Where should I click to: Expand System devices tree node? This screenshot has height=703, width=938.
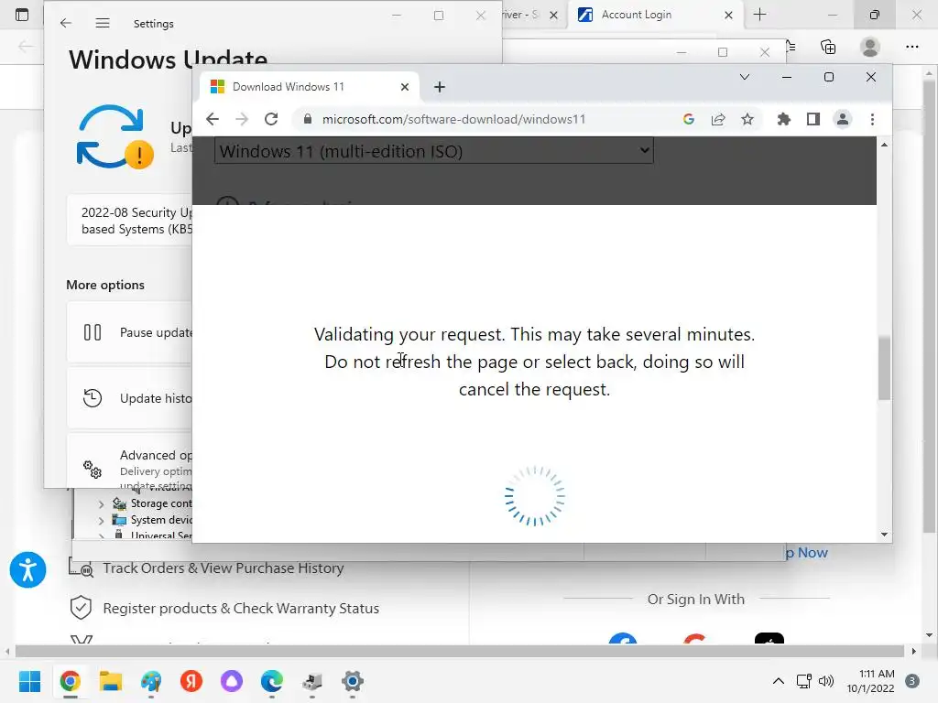[x=101, y=521]
